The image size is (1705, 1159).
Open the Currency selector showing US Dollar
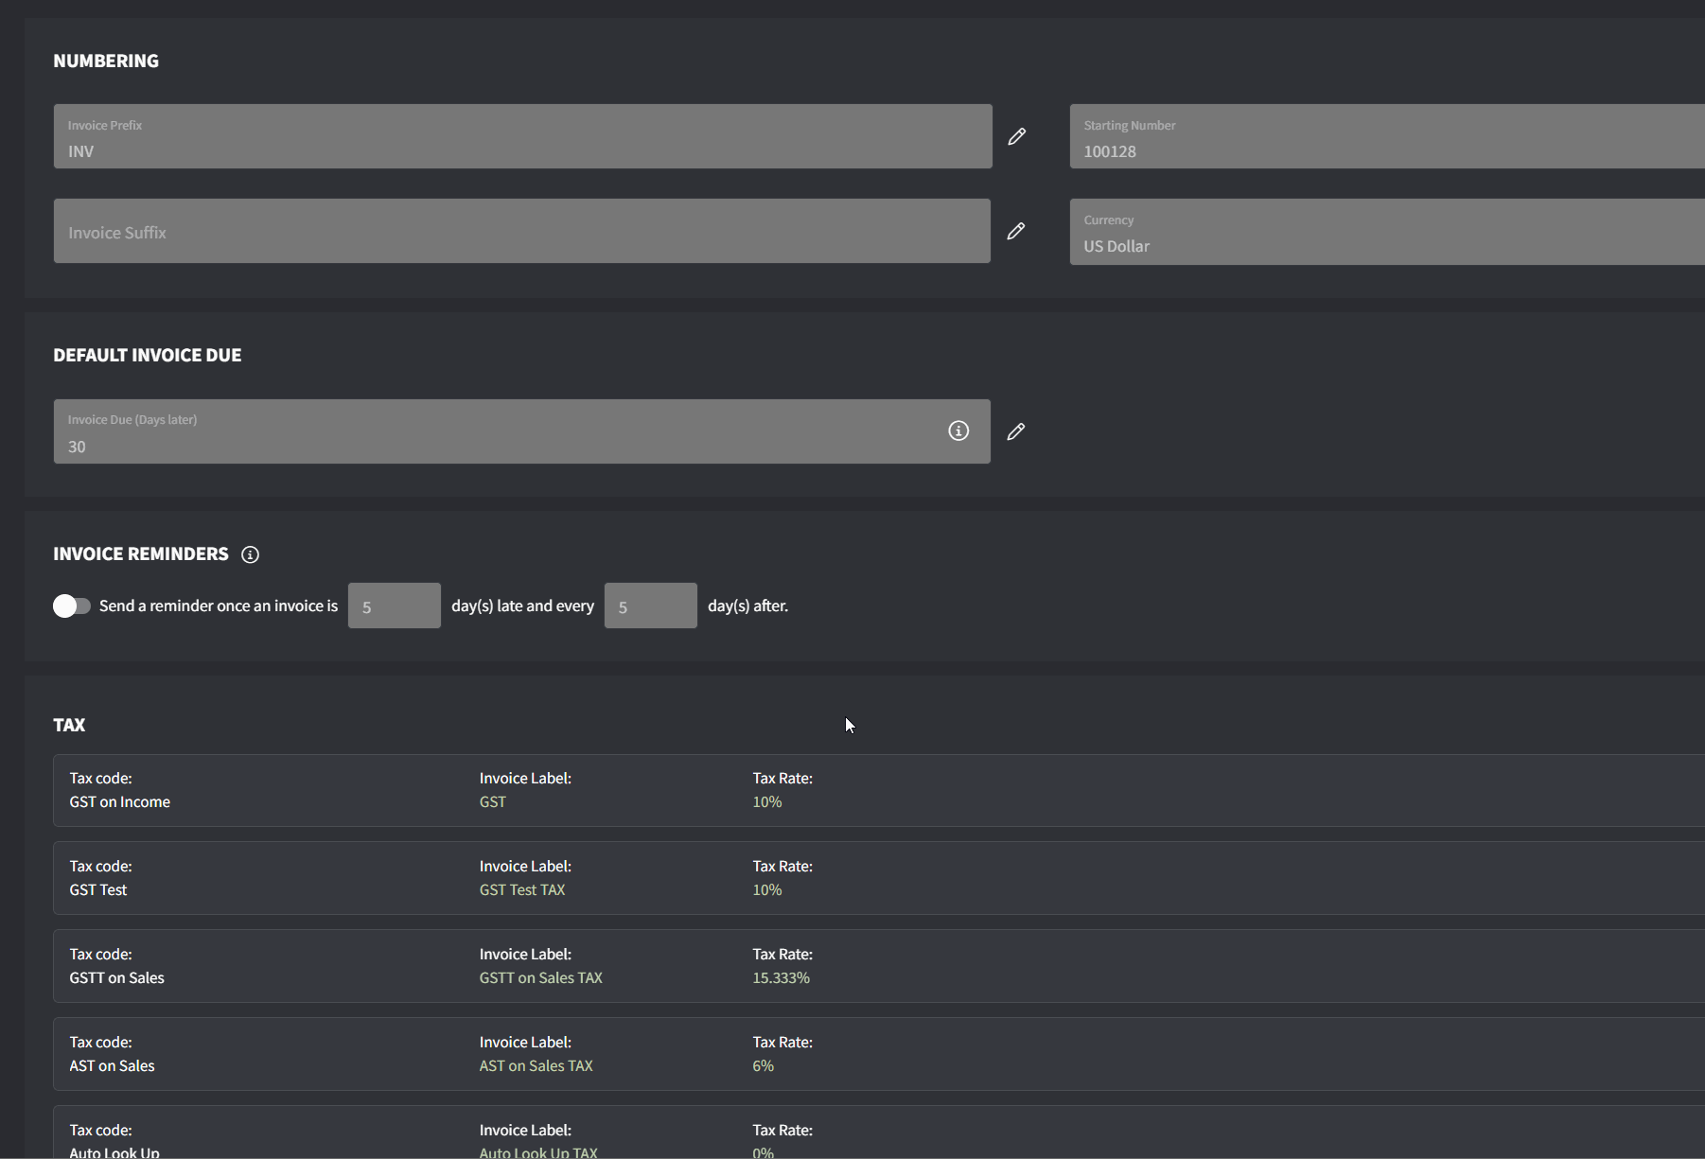pos(1325,232)
